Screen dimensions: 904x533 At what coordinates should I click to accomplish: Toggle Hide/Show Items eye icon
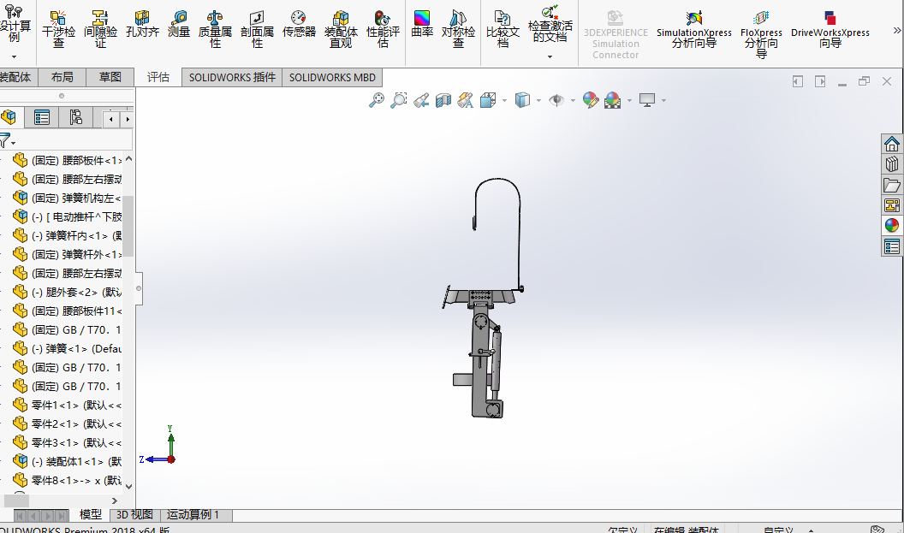pos(556,100)
